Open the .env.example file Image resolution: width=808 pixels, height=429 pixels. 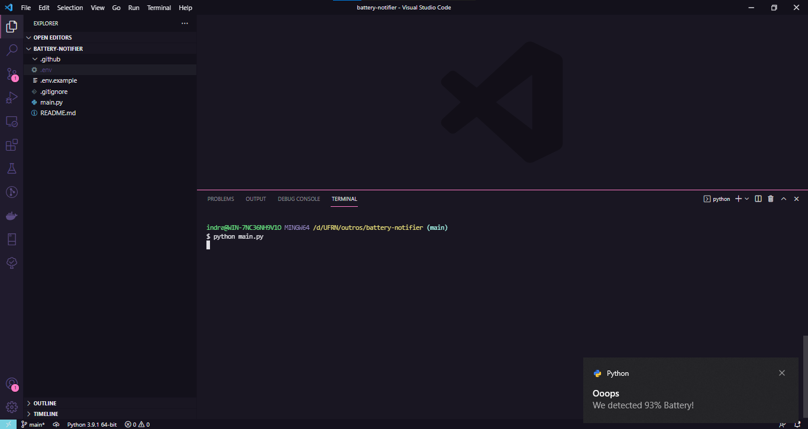(110, 80)
